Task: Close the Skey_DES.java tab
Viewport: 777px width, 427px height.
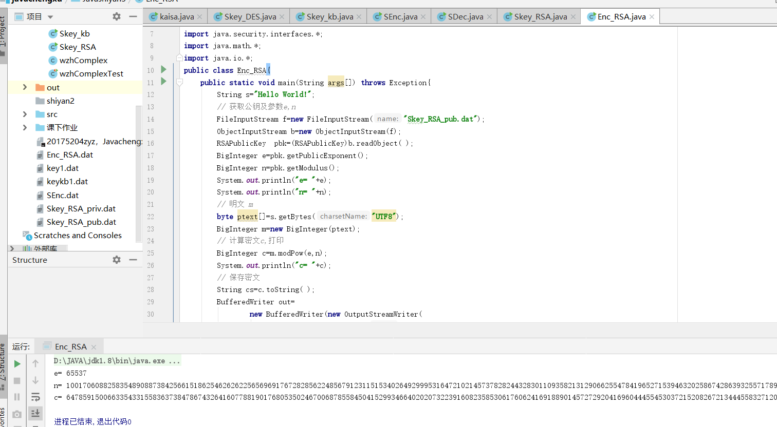Action: click(282, 17)
